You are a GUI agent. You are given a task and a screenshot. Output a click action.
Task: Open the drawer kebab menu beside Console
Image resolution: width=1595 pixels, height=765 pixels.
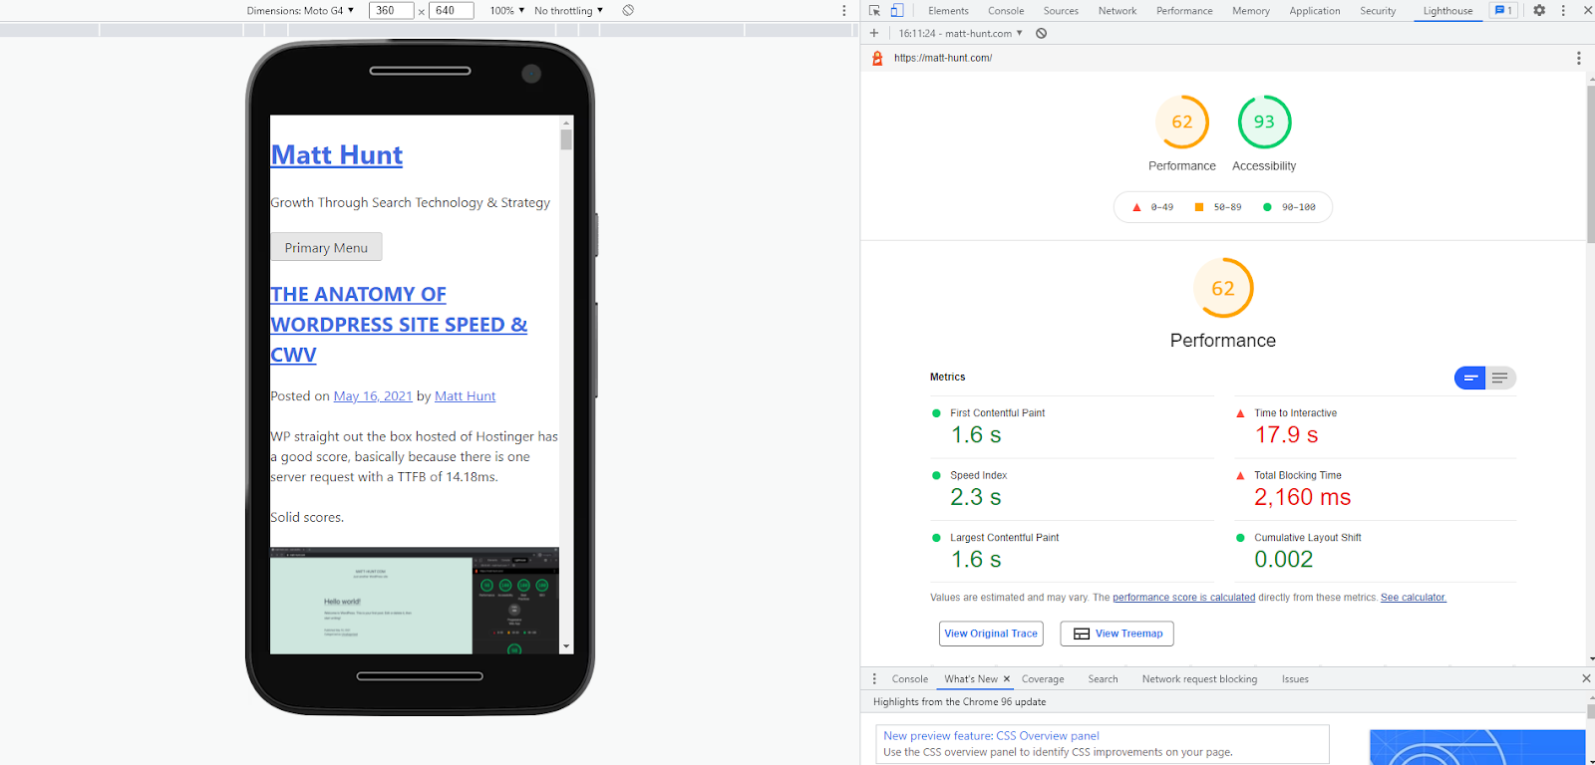[874, 678]
